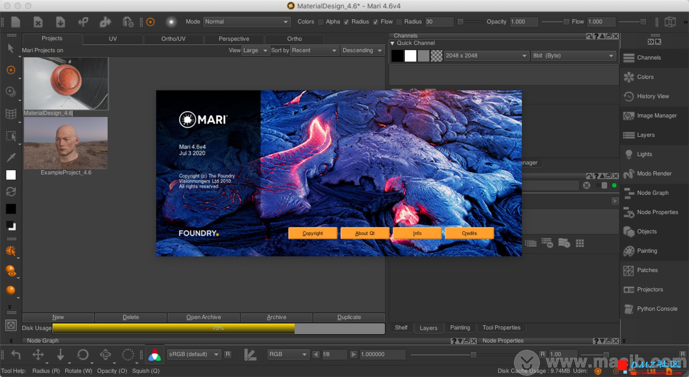This screenshot has height=377, width=689.
Task: Select the Marquee Select tool
Action: (11, 136)
